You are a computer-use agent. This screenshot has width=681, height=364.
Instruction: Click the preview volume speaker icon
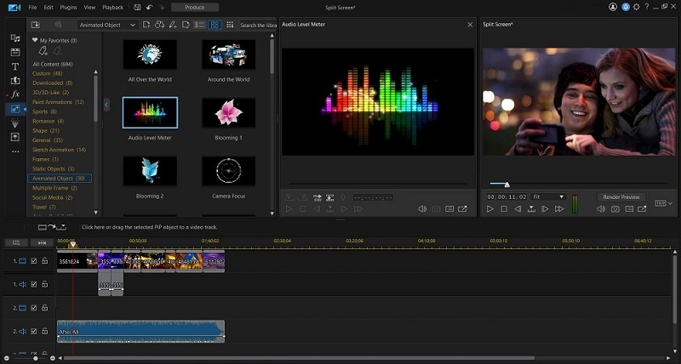[601, 208]
